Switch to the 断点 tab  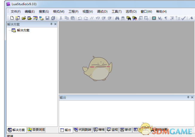tap(126, 130)
